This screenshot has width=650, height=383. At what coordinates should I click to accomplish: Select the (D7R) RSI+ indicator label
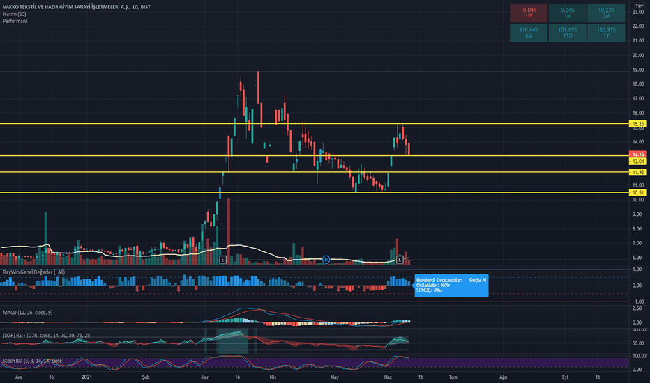(x=47, y=336)
